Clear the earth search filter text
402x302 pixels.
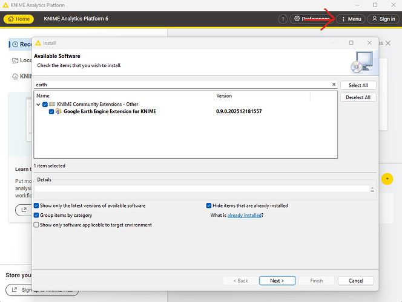[x=334, y=85]
